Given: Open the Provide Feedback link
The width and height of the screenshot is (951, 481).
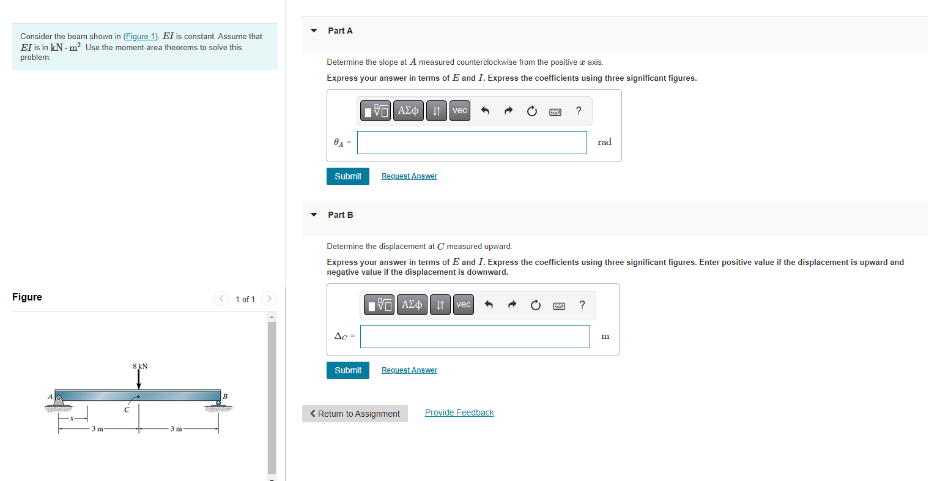Looking at the screenshot, I should (459, 412).
